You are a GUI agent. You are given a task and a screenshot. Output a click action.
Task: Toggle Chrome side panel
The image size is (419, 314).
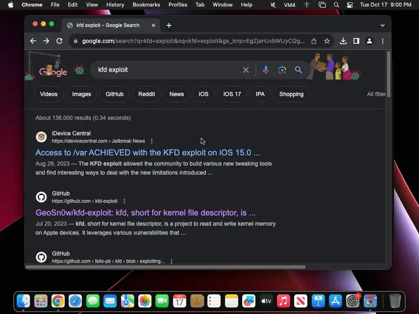(356, 41)
